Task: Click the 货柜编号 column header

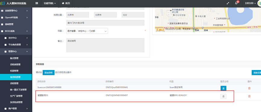Action: click(x=110, y=82)
